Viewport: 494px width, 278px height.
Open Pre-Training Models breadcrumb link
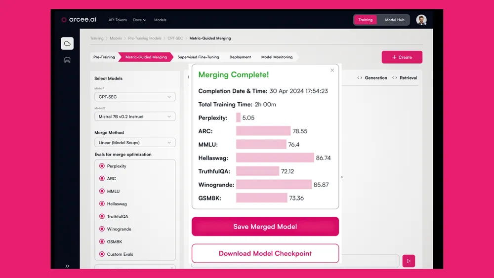(x=145, y=38)
